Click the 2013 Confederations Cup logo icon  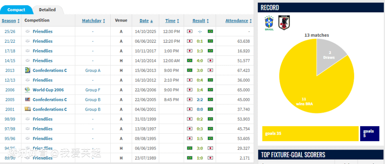pyautogui.click(x=27, y=70)
